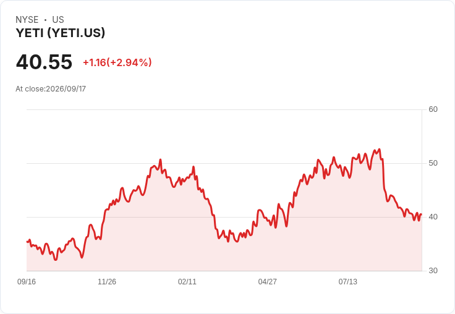Select the 40.55 current price
This screenshot has width=455, height=314.
tap(44, 62)
